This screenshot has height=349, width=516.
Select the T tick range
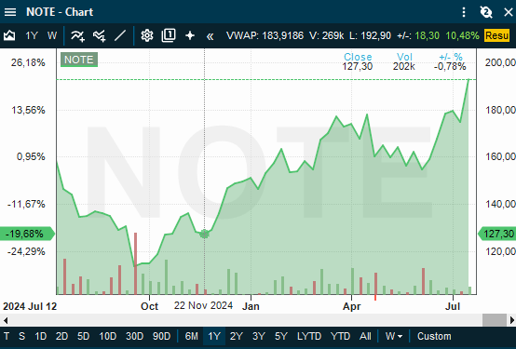point(7,336)
